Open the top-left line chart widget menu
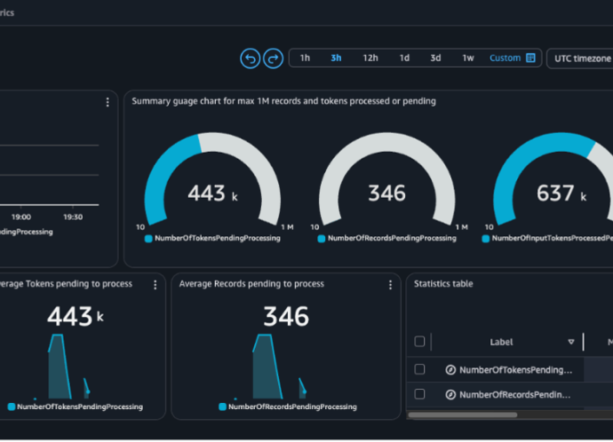 click(x=107, y=103)
